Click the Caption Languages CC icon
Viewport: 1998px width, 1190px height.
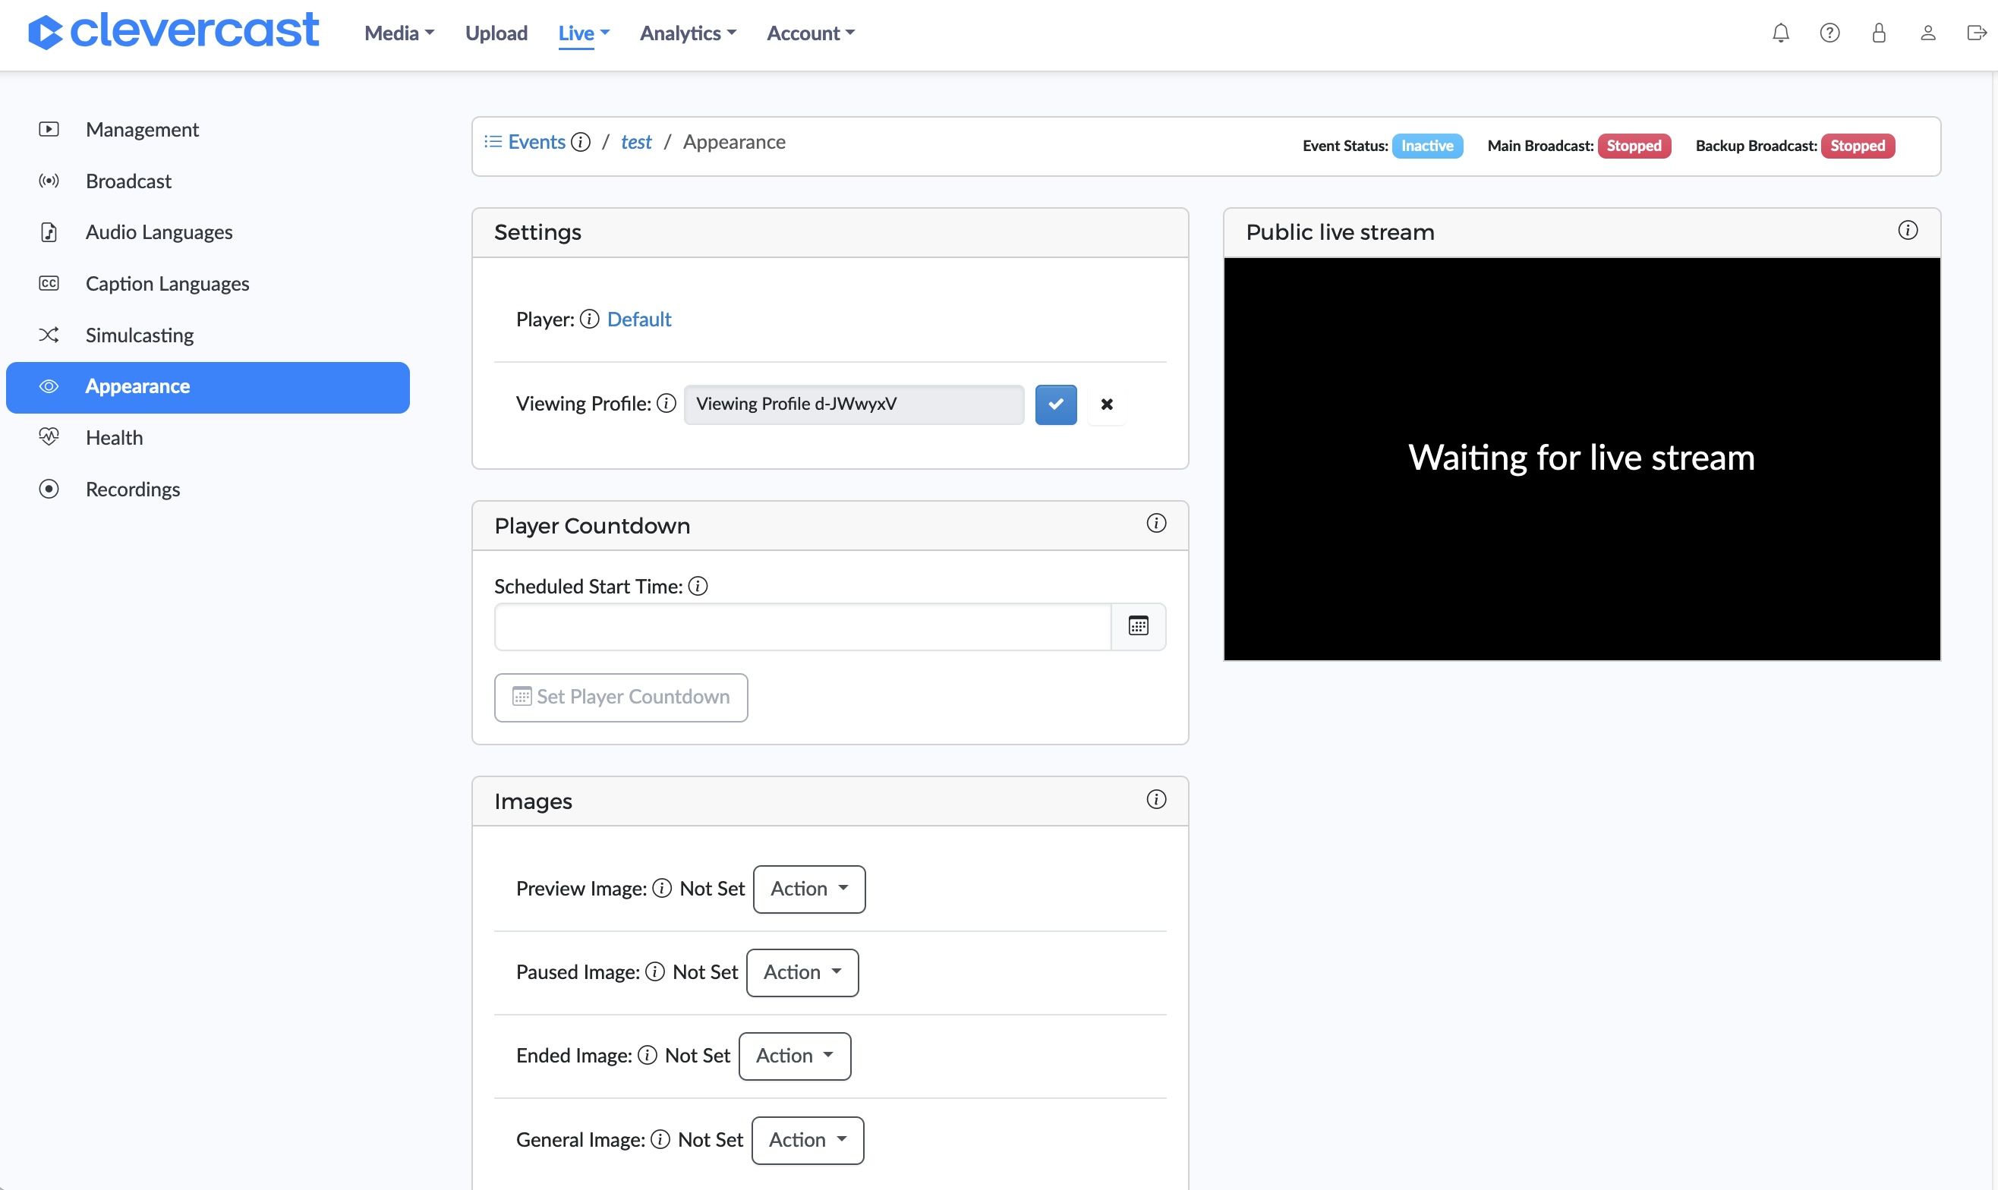coord(49,283)
